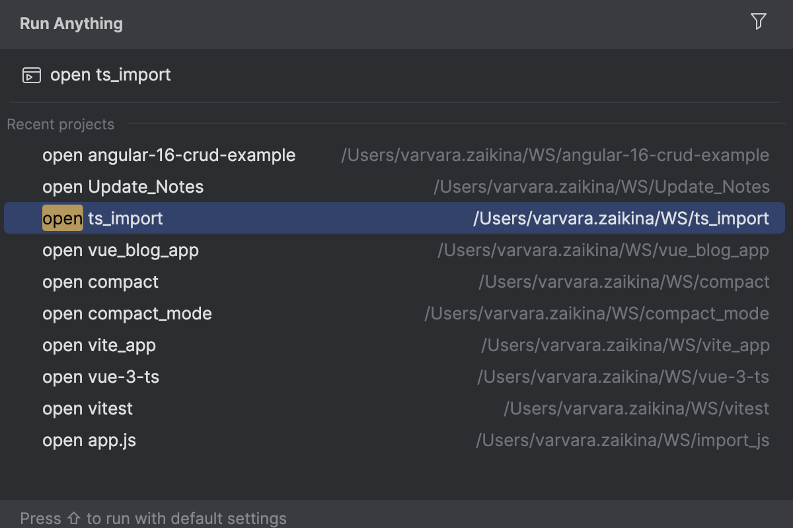Click the 'Recent projects' section header
This screenshot has height=528, width=793.
pos(61,124)
